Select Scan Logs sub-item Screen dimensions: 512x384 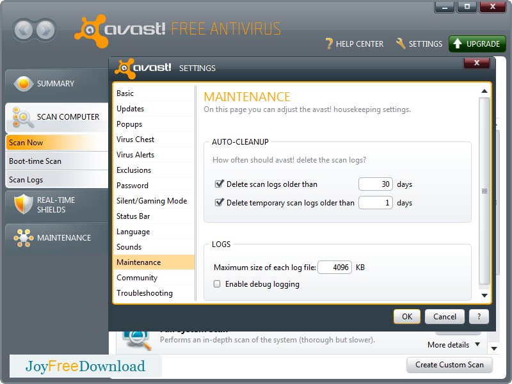pyautogui.click(x=57, y=180)
